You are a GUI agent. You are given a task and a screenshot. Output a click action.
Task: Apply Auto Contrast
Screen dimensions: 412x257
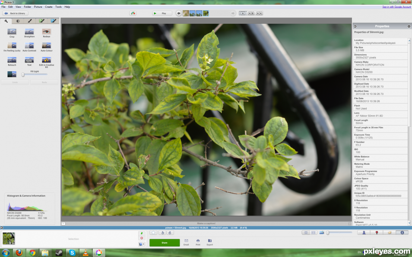[x=29, y=47]
